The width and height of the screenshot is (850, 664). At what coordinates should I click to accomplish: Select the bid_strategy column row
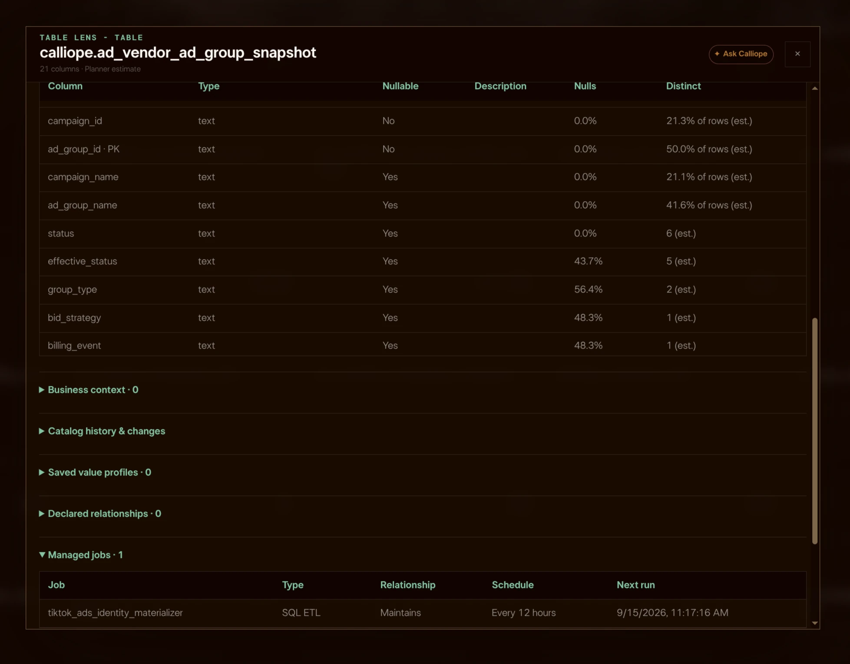coord(423,318)
